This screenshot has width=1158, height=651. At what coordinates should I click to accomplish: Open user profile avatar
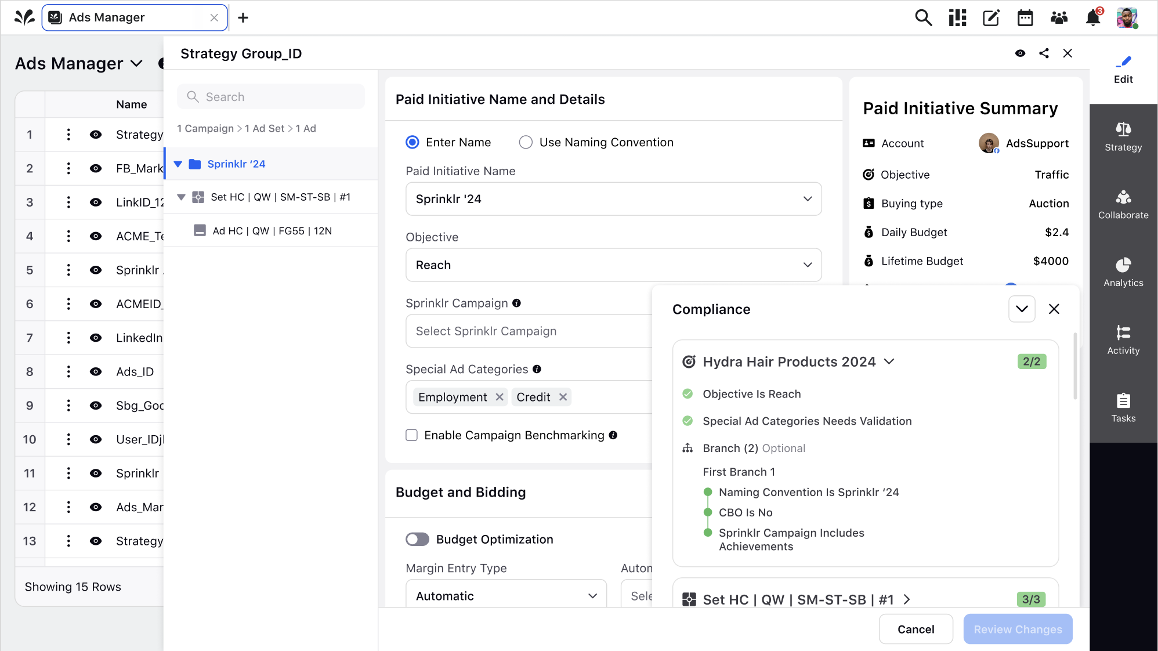point(1127,17)
